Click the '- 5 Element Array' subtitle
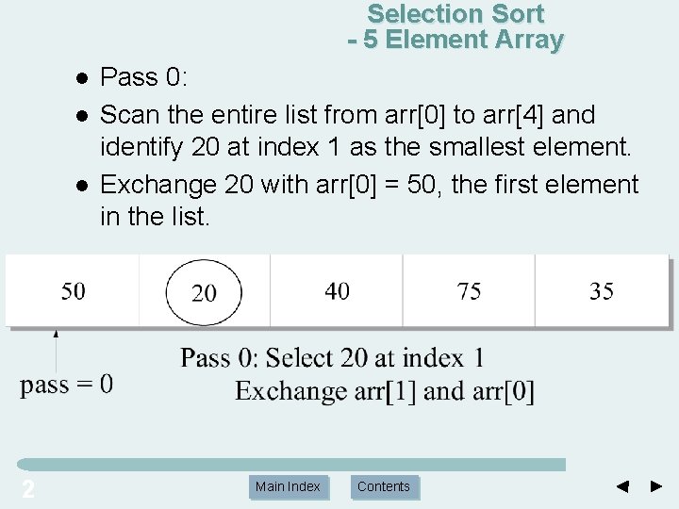 point(455,40)
